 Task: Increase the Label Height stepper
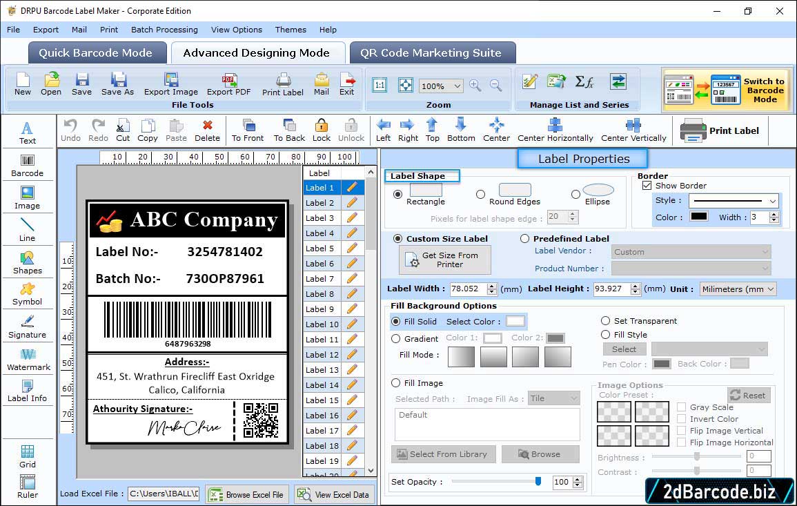636,286
